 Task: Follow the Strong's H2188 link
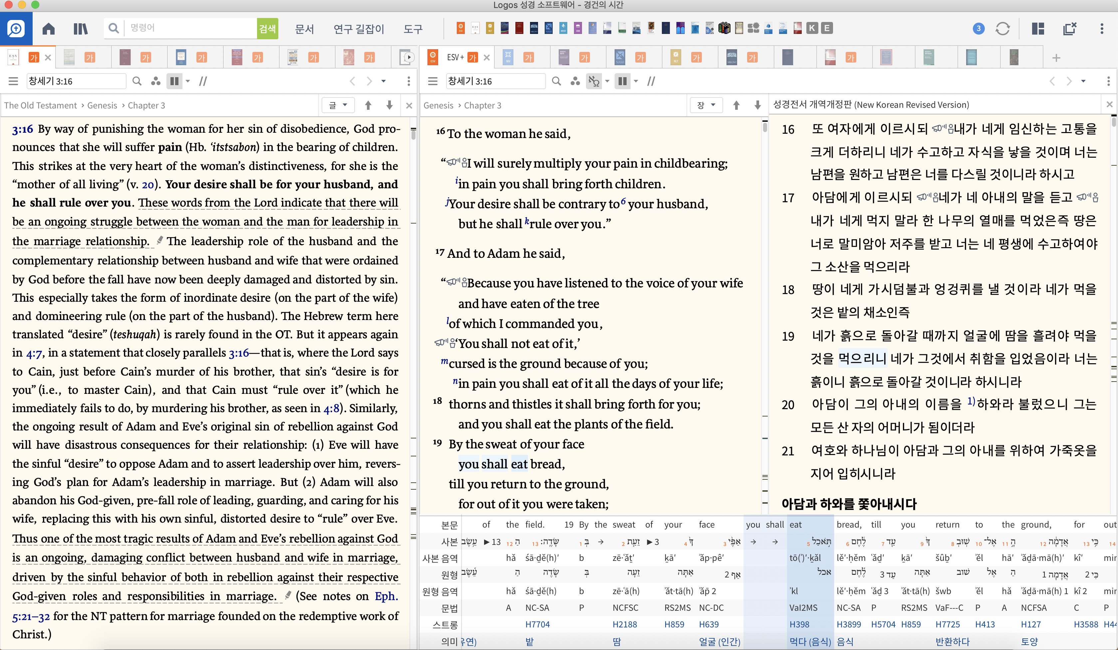[x=624, y=624]
